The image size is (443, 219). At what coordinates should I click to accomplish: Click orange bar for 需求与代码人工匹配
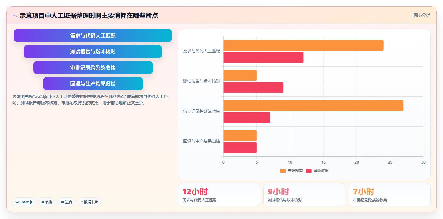(303, 45)
